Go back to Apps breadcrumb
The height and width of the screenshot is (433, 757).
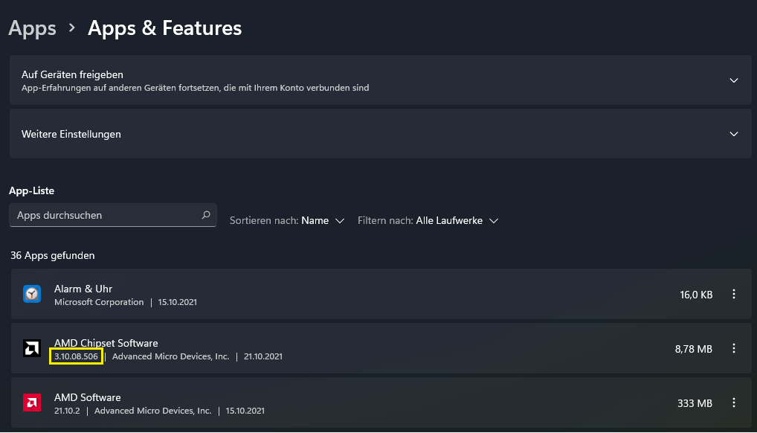coord(32,28)
